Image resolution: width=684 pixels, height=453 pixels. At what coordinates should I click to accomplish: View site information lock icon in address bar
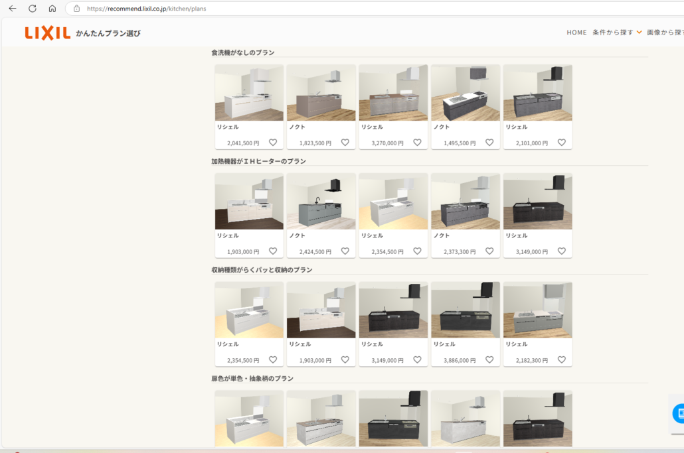pyautogui.click(x=77, y=8)
